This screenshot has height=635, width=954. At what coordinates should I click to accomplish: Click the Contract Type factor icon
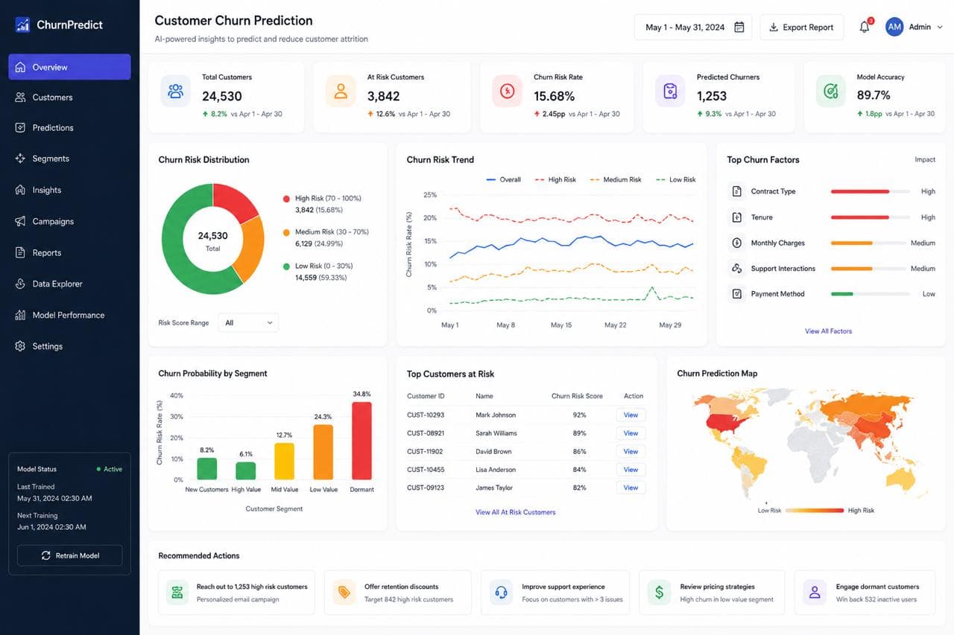point(736,191)
